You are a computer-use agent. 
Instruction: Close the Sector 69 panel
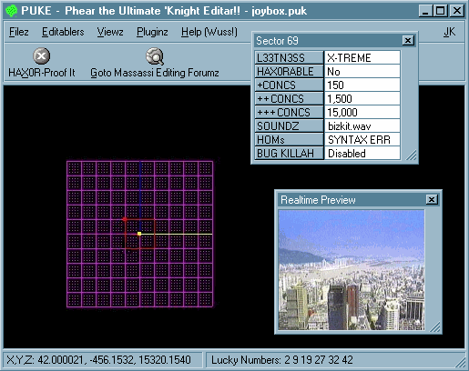click(x=408, y=40)
